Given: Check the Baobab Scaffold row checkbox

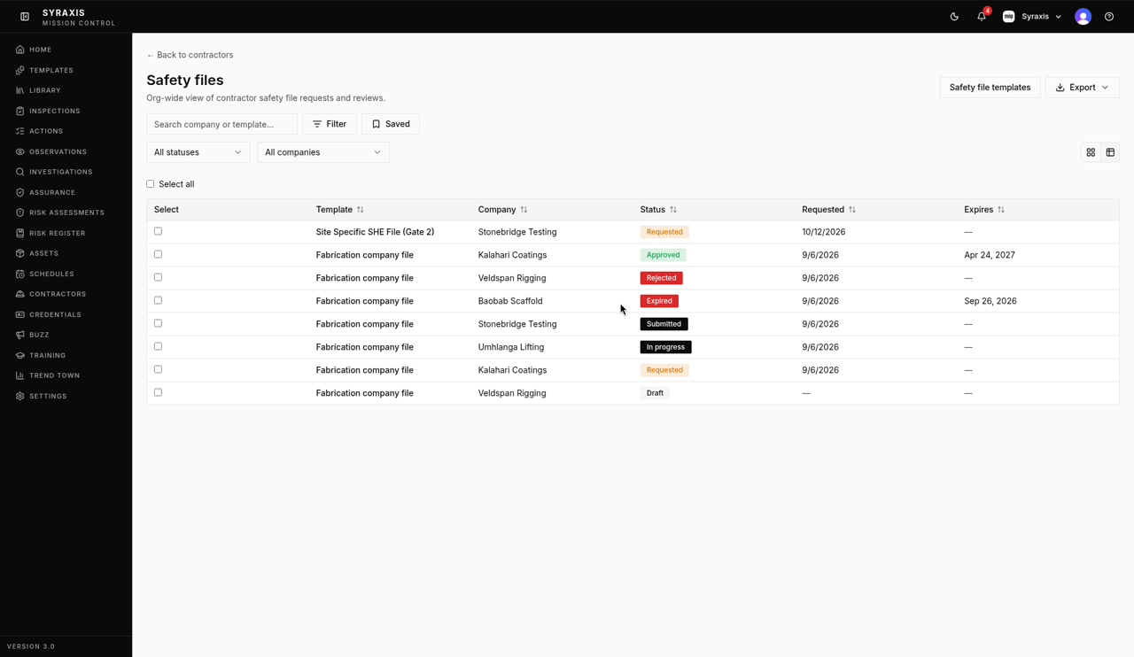Looking at the screenshot, I should coord(159,300).
